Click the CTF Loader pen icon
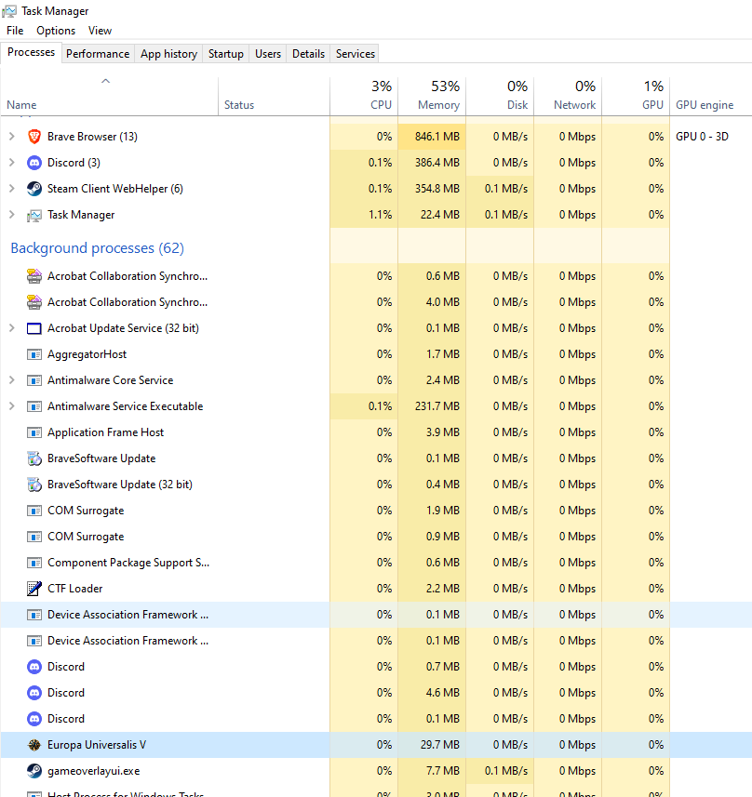Screen dimensions: 752x797 click(x=34, y=589)
